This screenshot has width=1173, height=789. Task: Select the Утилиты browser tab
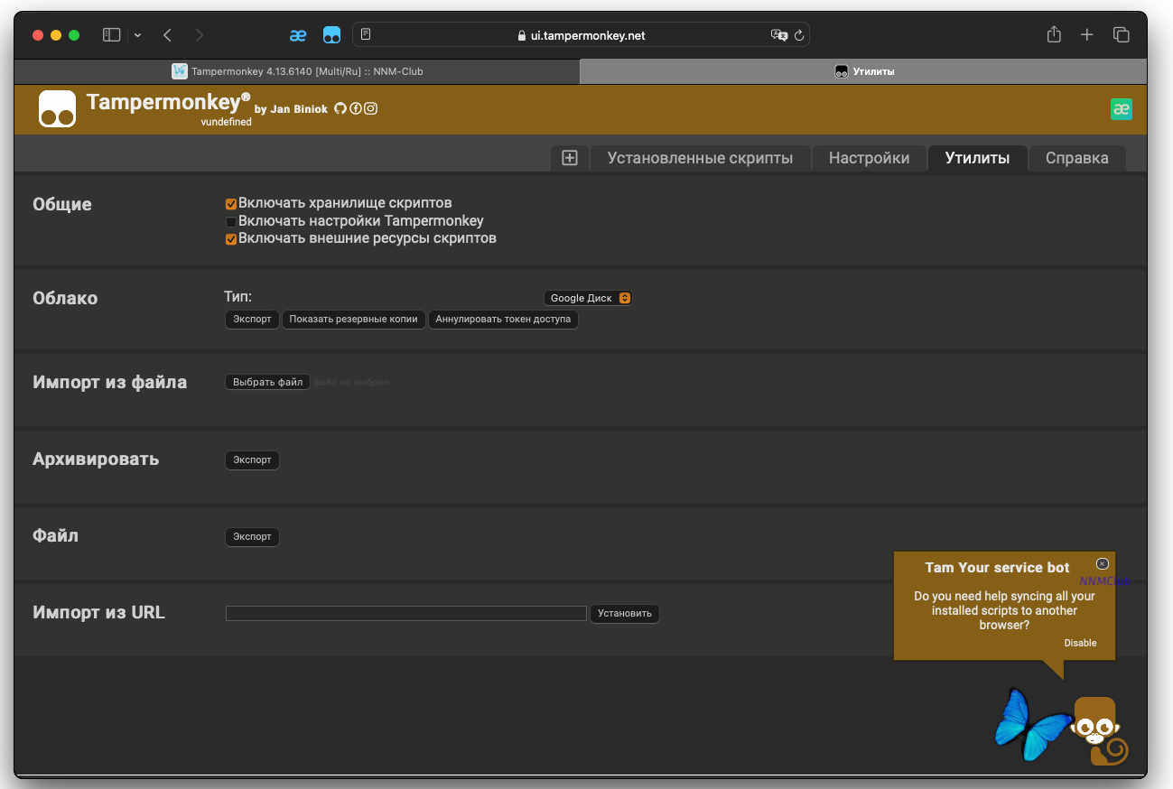pos(863,71)
